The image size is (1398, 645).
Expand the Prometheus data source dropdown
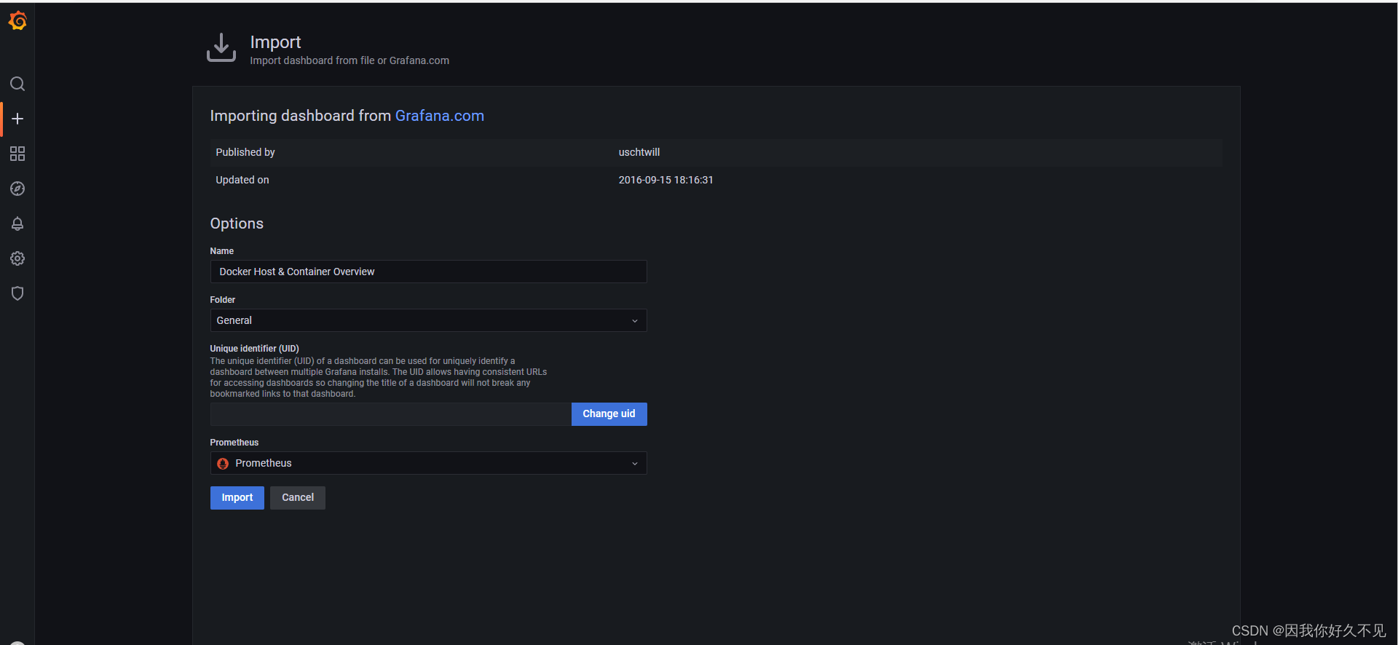click(428, 463)
